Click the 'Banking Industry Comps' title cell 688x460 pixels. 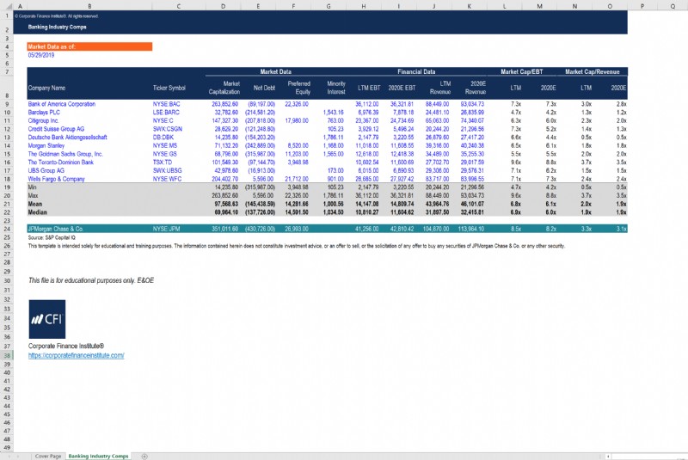pos(57,27)
